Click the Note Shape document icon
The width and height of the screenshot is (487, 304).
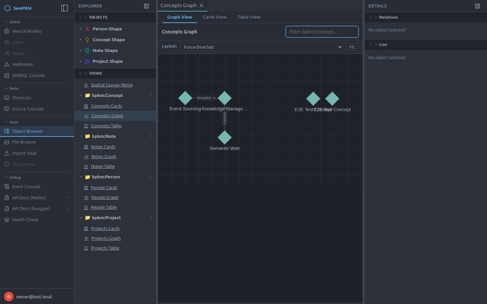coord(87,51)
